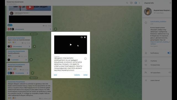Click share arrow beside the 39 comments post
Image resolution: width=177 pixels, height=100 pixels.
click(x=34, y=46)
